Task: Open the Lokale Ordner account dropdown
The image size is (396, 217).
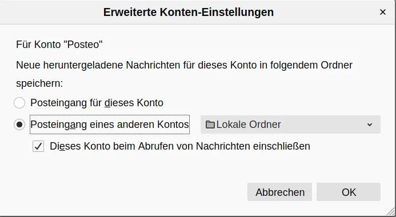Action: [x=290, y=124]
